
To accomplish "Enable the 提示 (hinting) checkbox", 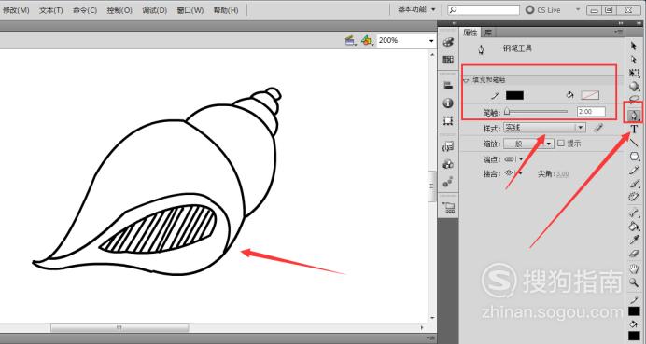I will pyautogui.click(x=561, y=144).
